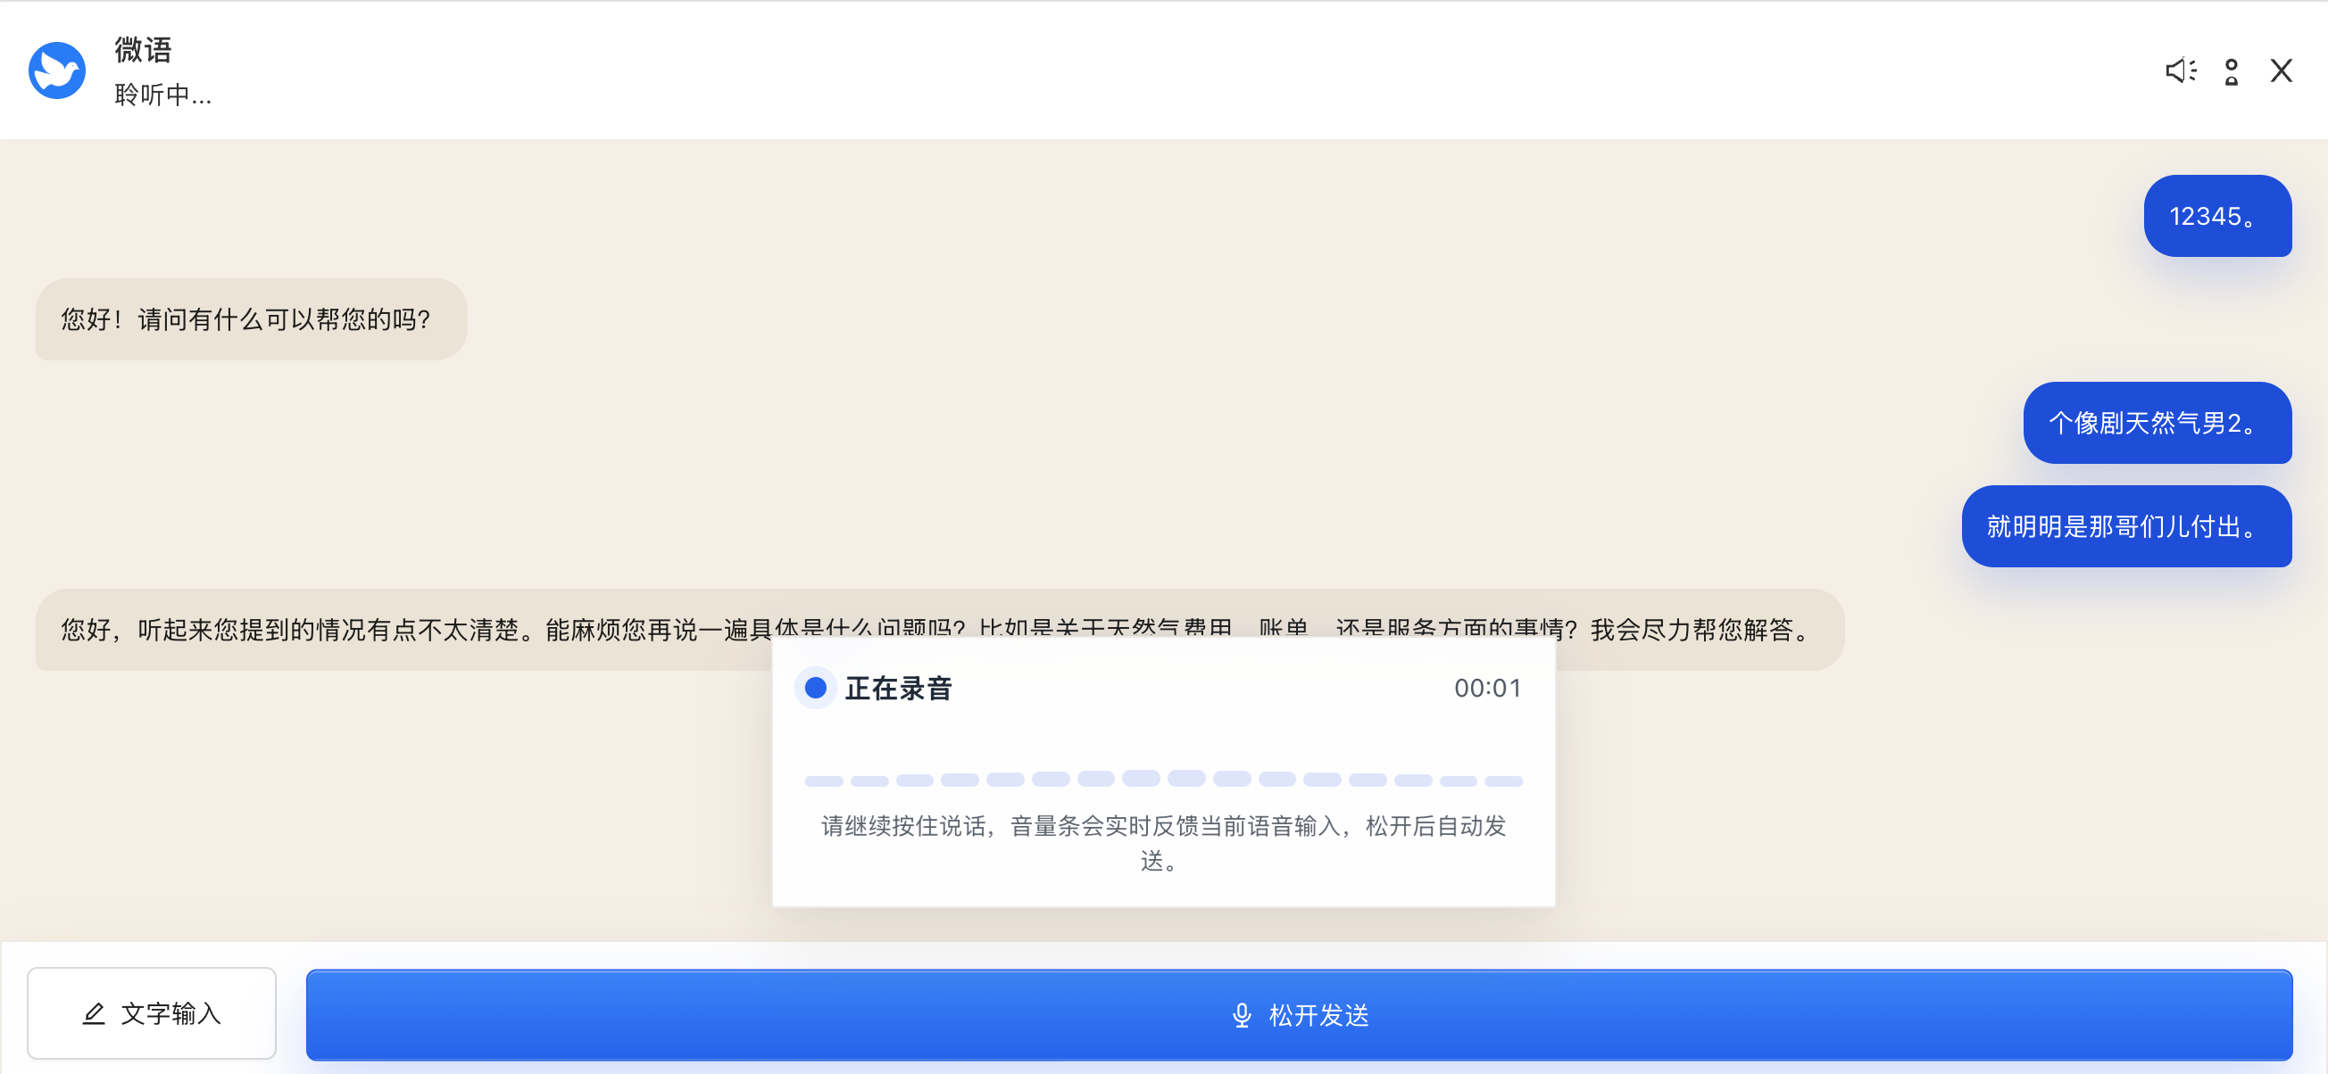Click the voice volume level bars

pyautogui.click(x=1163, y=779)
